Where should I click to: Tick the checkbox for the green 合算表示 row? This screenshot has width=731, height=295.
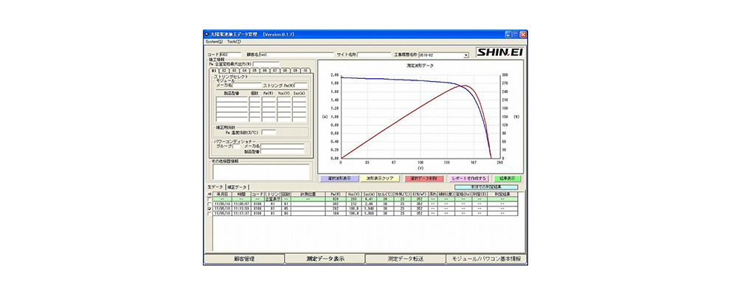(x=209, y=199)
